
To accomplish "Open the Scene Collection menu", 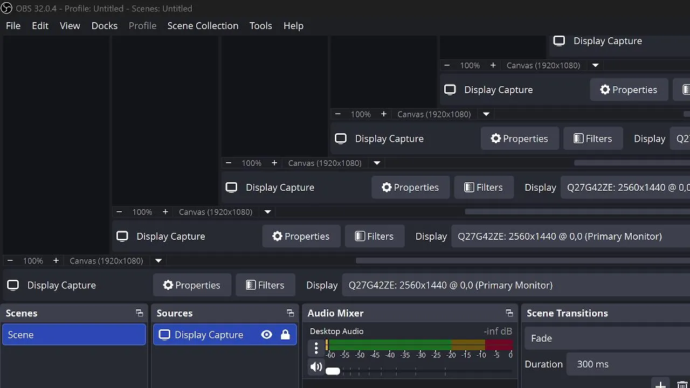I will click(x=203, y=26).
